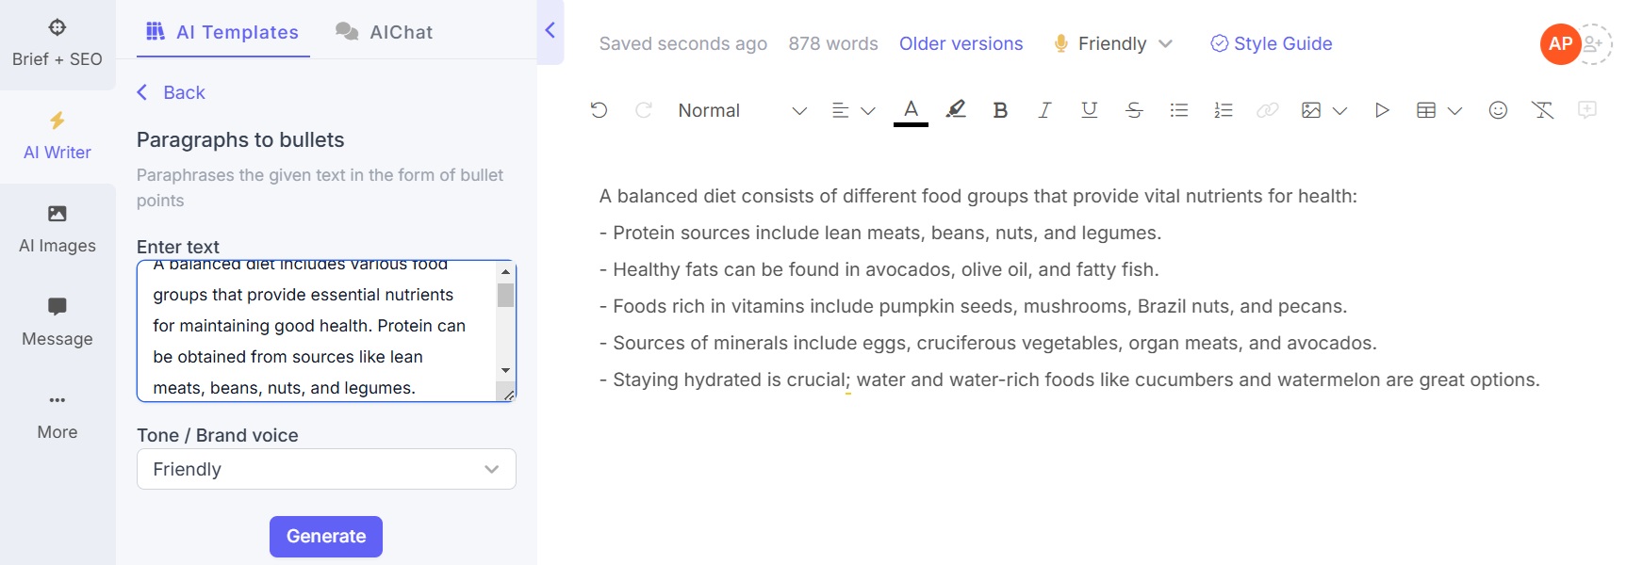Go Back to the templates list
This screenshot has width=1626, height=565.
171,92
